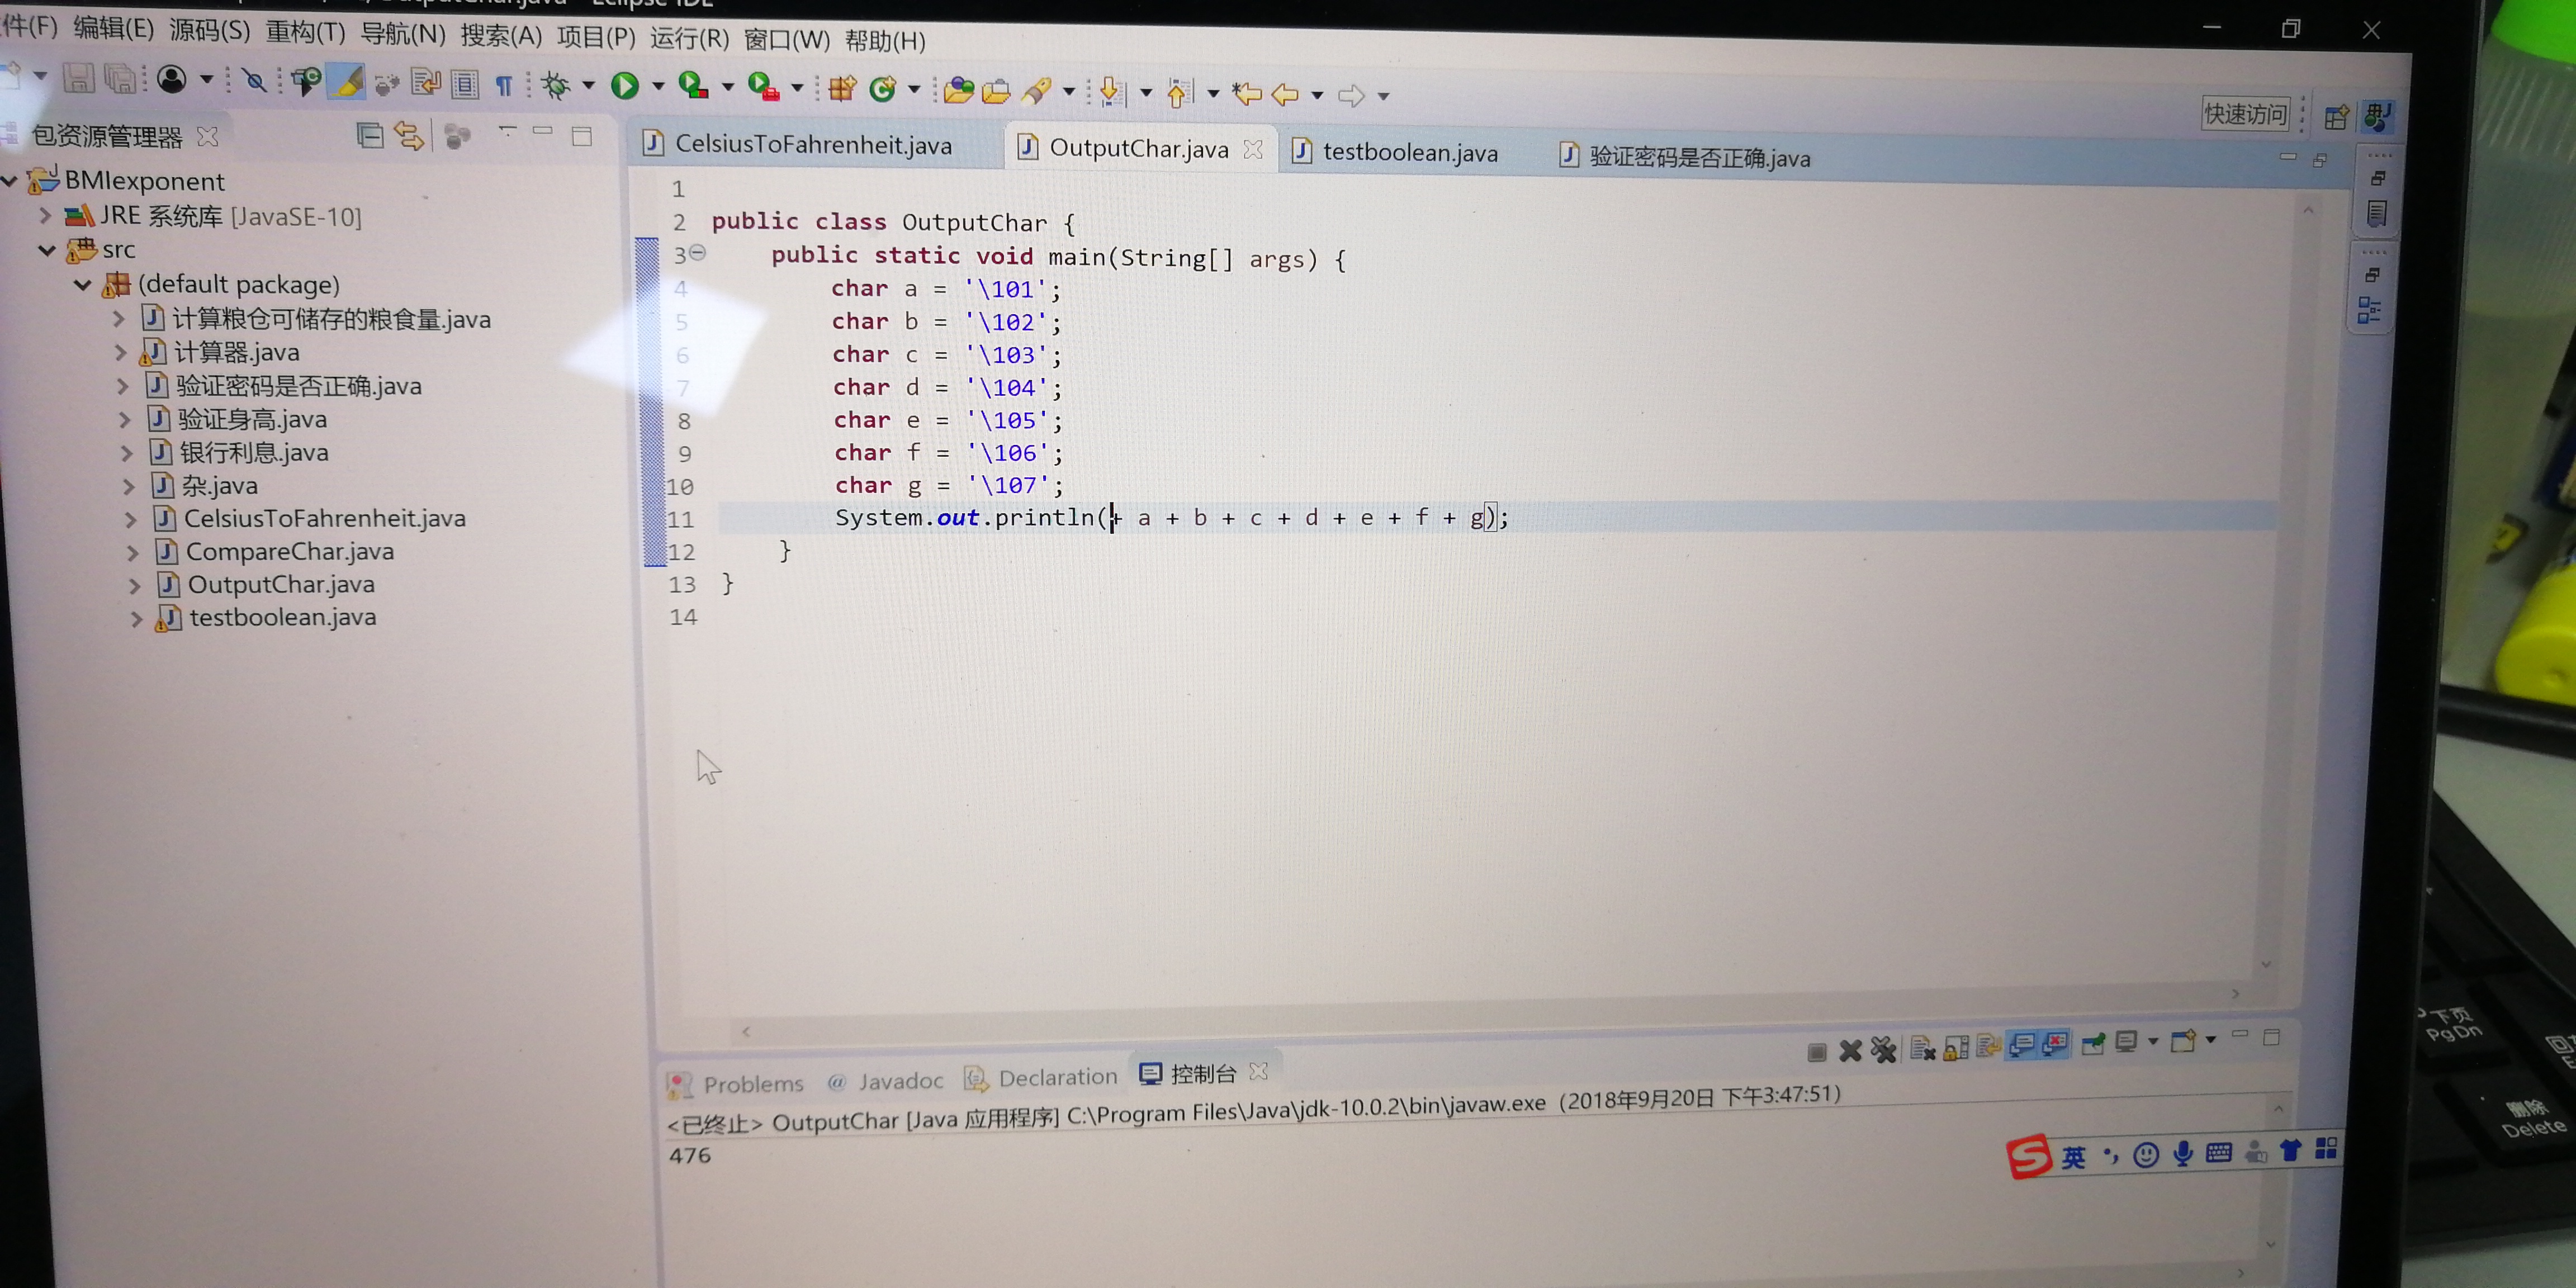Collapse the (default package) node
The height and width of the screenshot is (1288, 2576).
coord(83,285)
